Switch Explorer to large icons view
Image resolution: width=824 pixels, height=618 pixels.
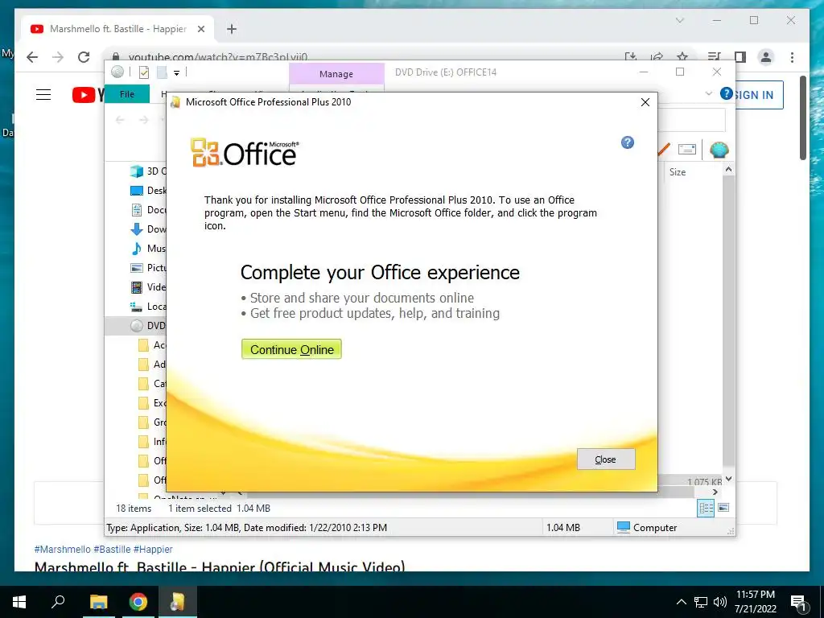coord(723,508)
